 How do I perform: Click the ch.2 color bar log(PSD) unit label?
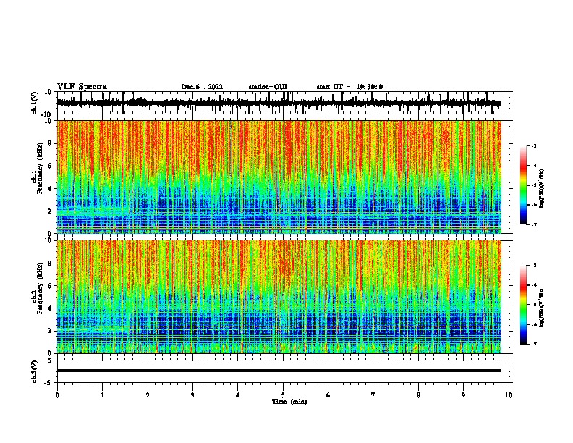(x=542, y=308)
